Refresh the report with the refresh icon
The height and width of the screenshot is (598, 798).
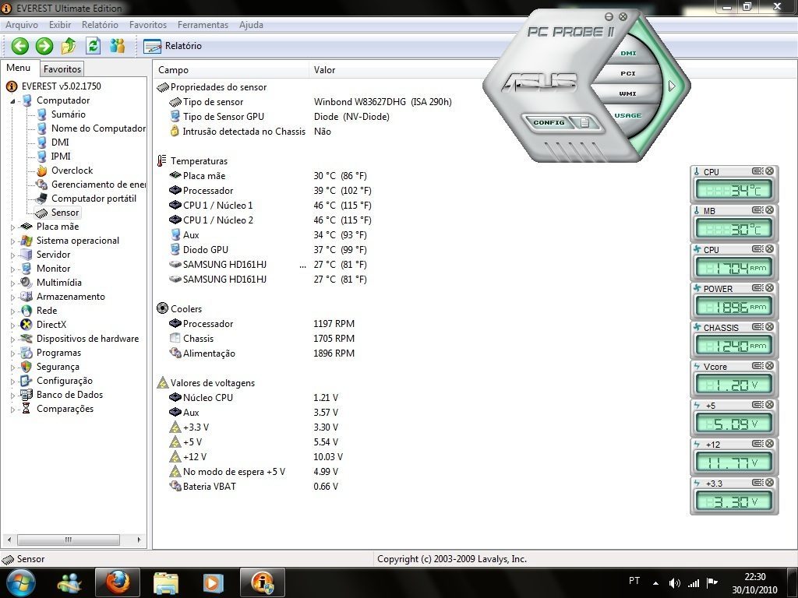coord(94,46)
